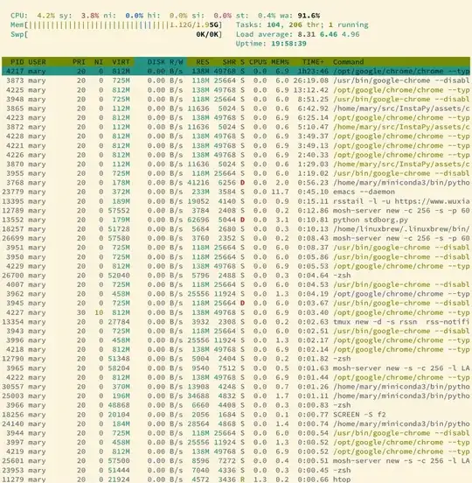Viewport: 472px width, 483px height.
Task: Sort by SHR column header
Action: click(229, 62)
